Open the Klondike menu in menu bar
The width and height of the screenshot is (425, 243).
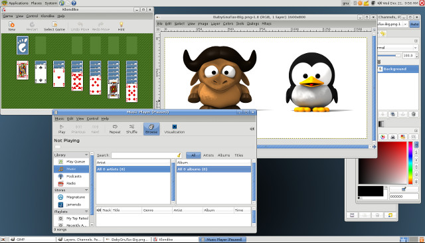point(47,16)
